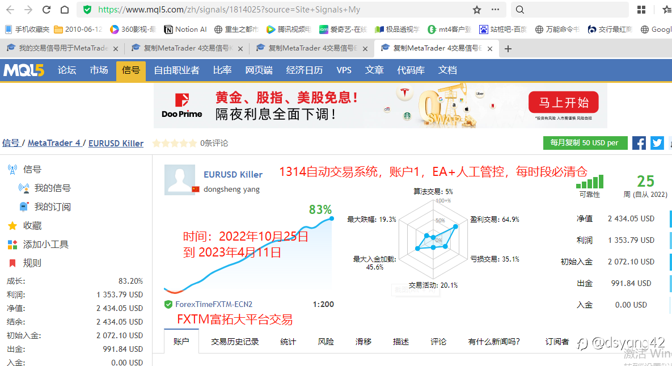Follow the EURUSD Killer breadcrumb link

pyautogui.click(x=116, y=144)
